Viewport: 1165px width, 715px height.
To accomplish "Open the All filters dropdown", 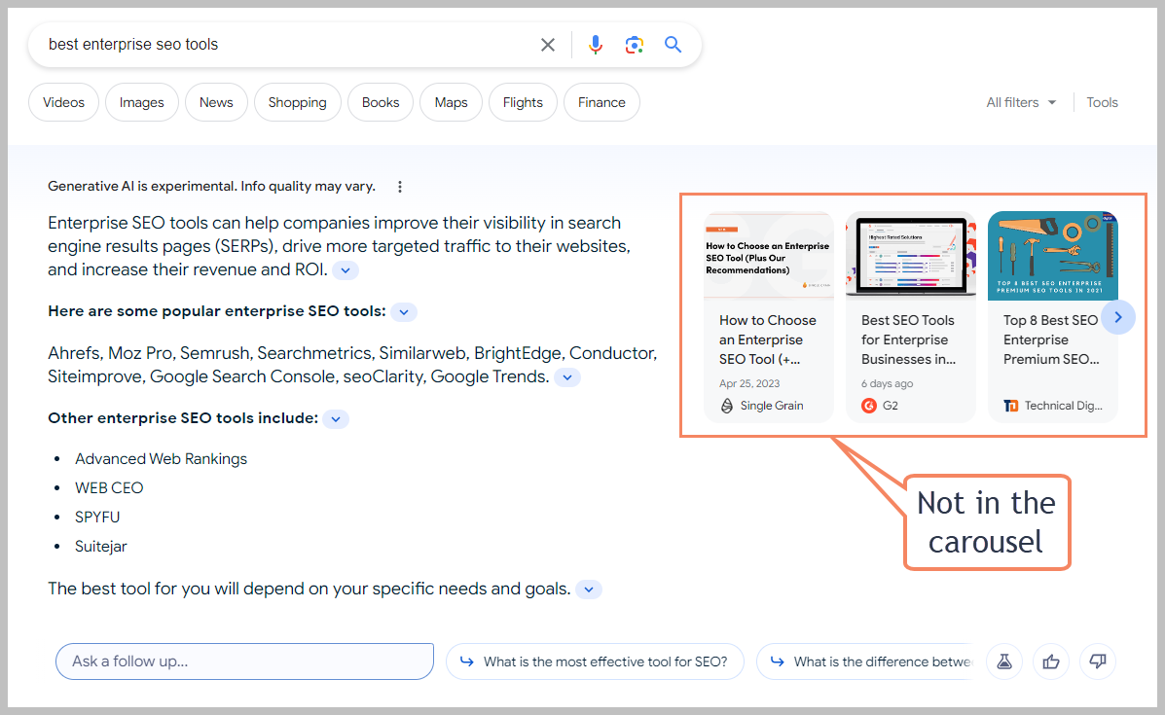I will [x=1021, y=102].
